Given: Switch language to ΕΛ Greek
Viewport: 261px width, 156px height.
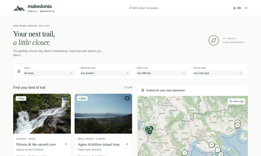Looking at the screenshot, I should pyautogui.click(x=246, y=8).
